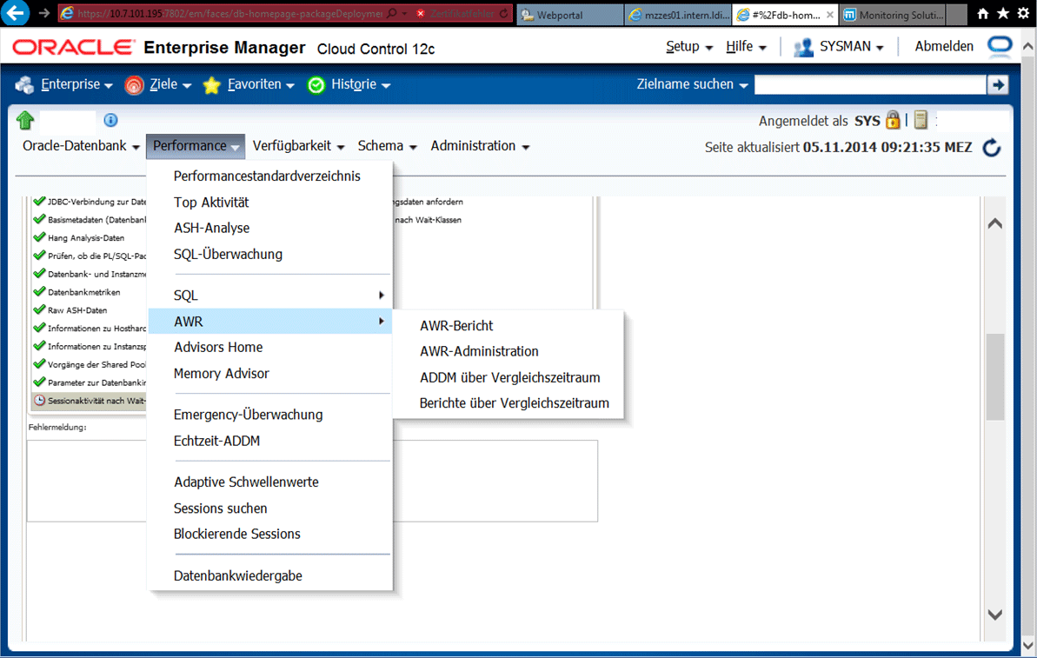Expand the SQL submenu entry

coord(269,296)
